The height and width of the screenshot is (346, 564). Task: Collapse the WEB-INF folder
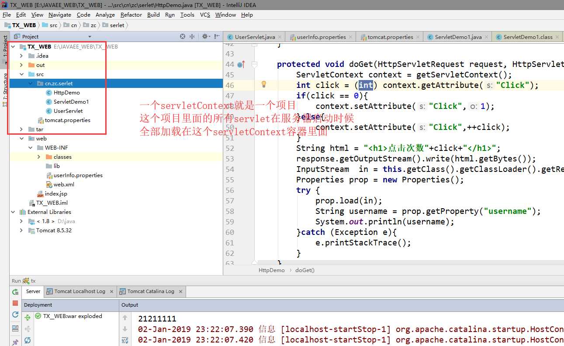[30, 148]
